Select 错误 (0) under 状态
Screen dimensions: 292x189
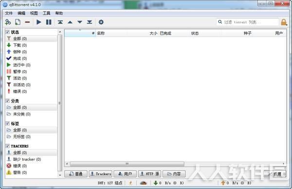(x=31, y=91)
